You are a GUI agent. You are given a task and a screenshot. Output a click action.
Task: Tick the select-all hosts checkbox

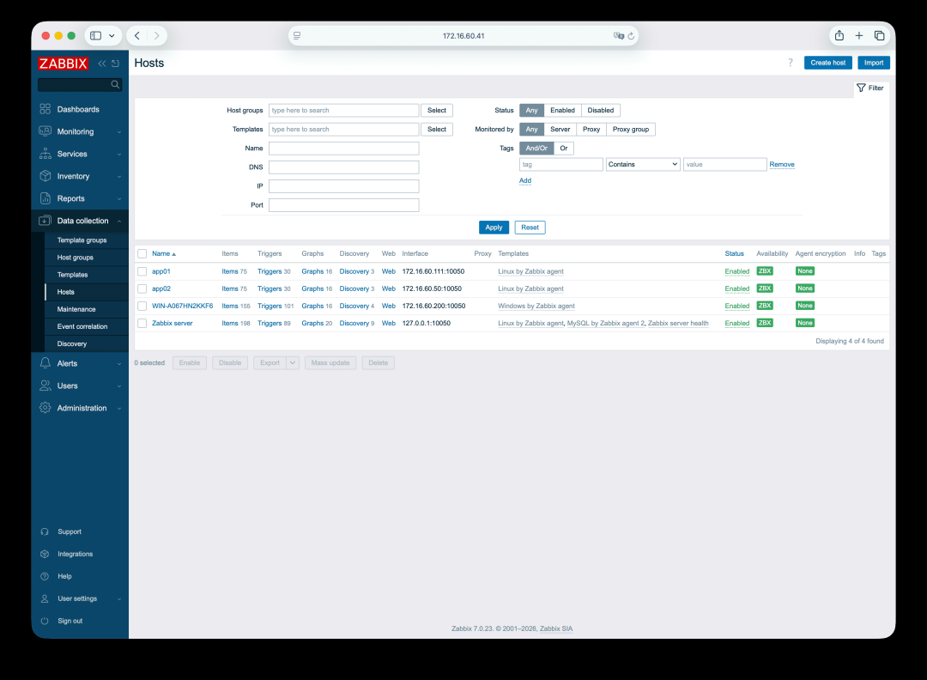pos(142,253)
